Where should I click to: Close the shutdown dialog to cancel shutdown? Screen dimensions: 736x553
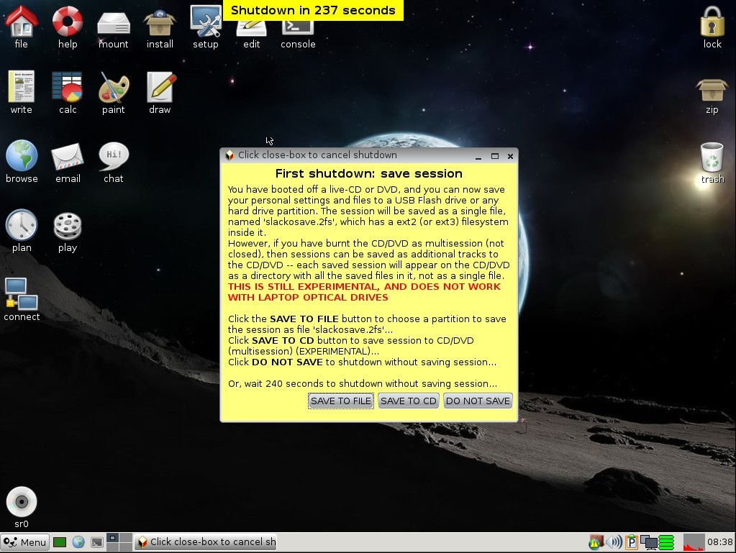(x=510, y=156)
